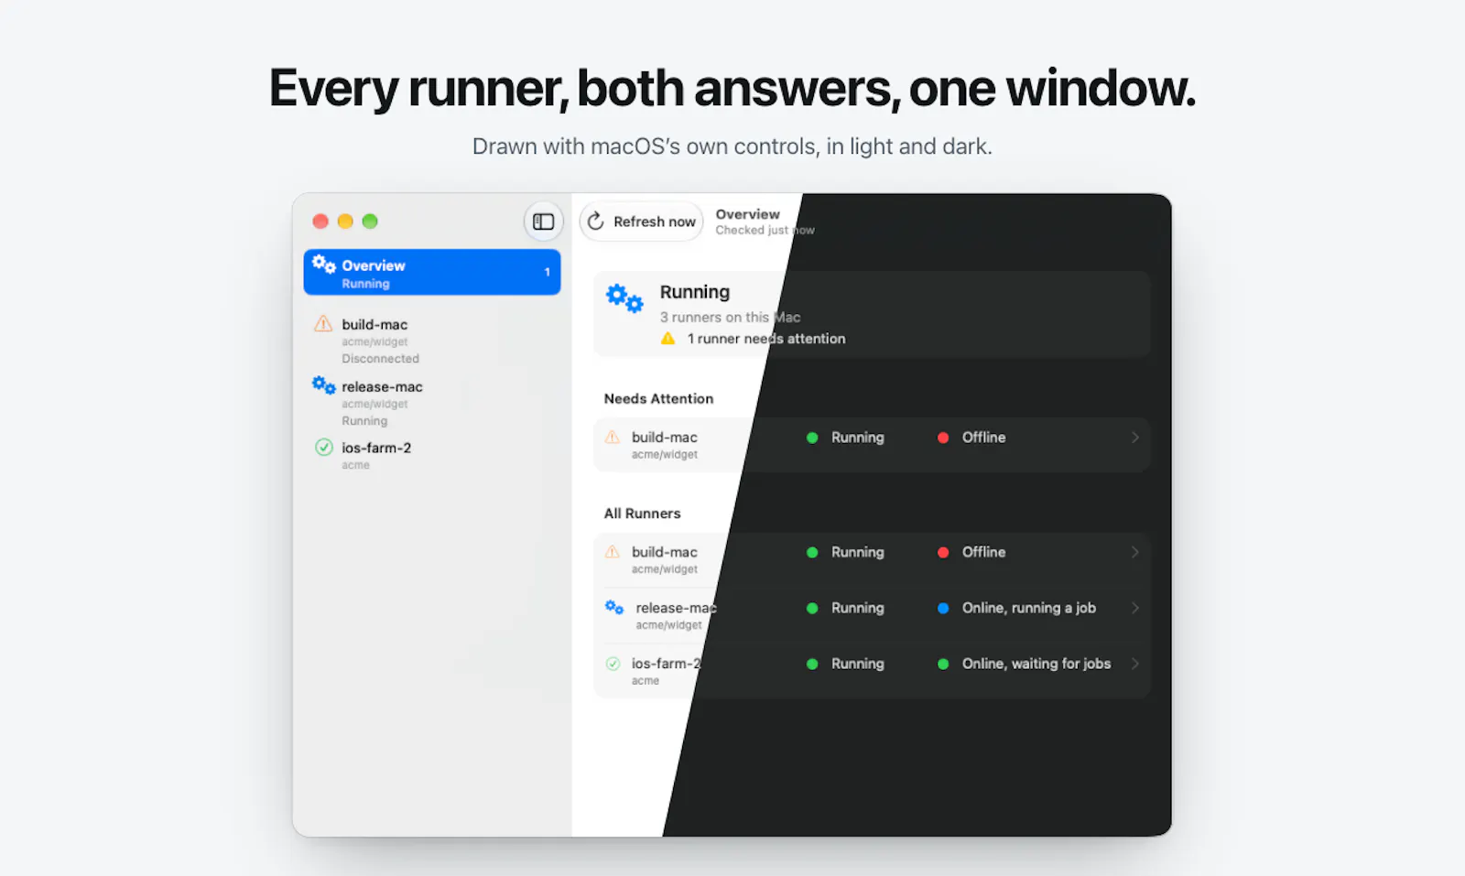The width and height of the screenshot is (1465, 876).
Task: Click the 'Online, waiting for jobs' status text
Action: pyautogui.click(x=1036, y=664)
